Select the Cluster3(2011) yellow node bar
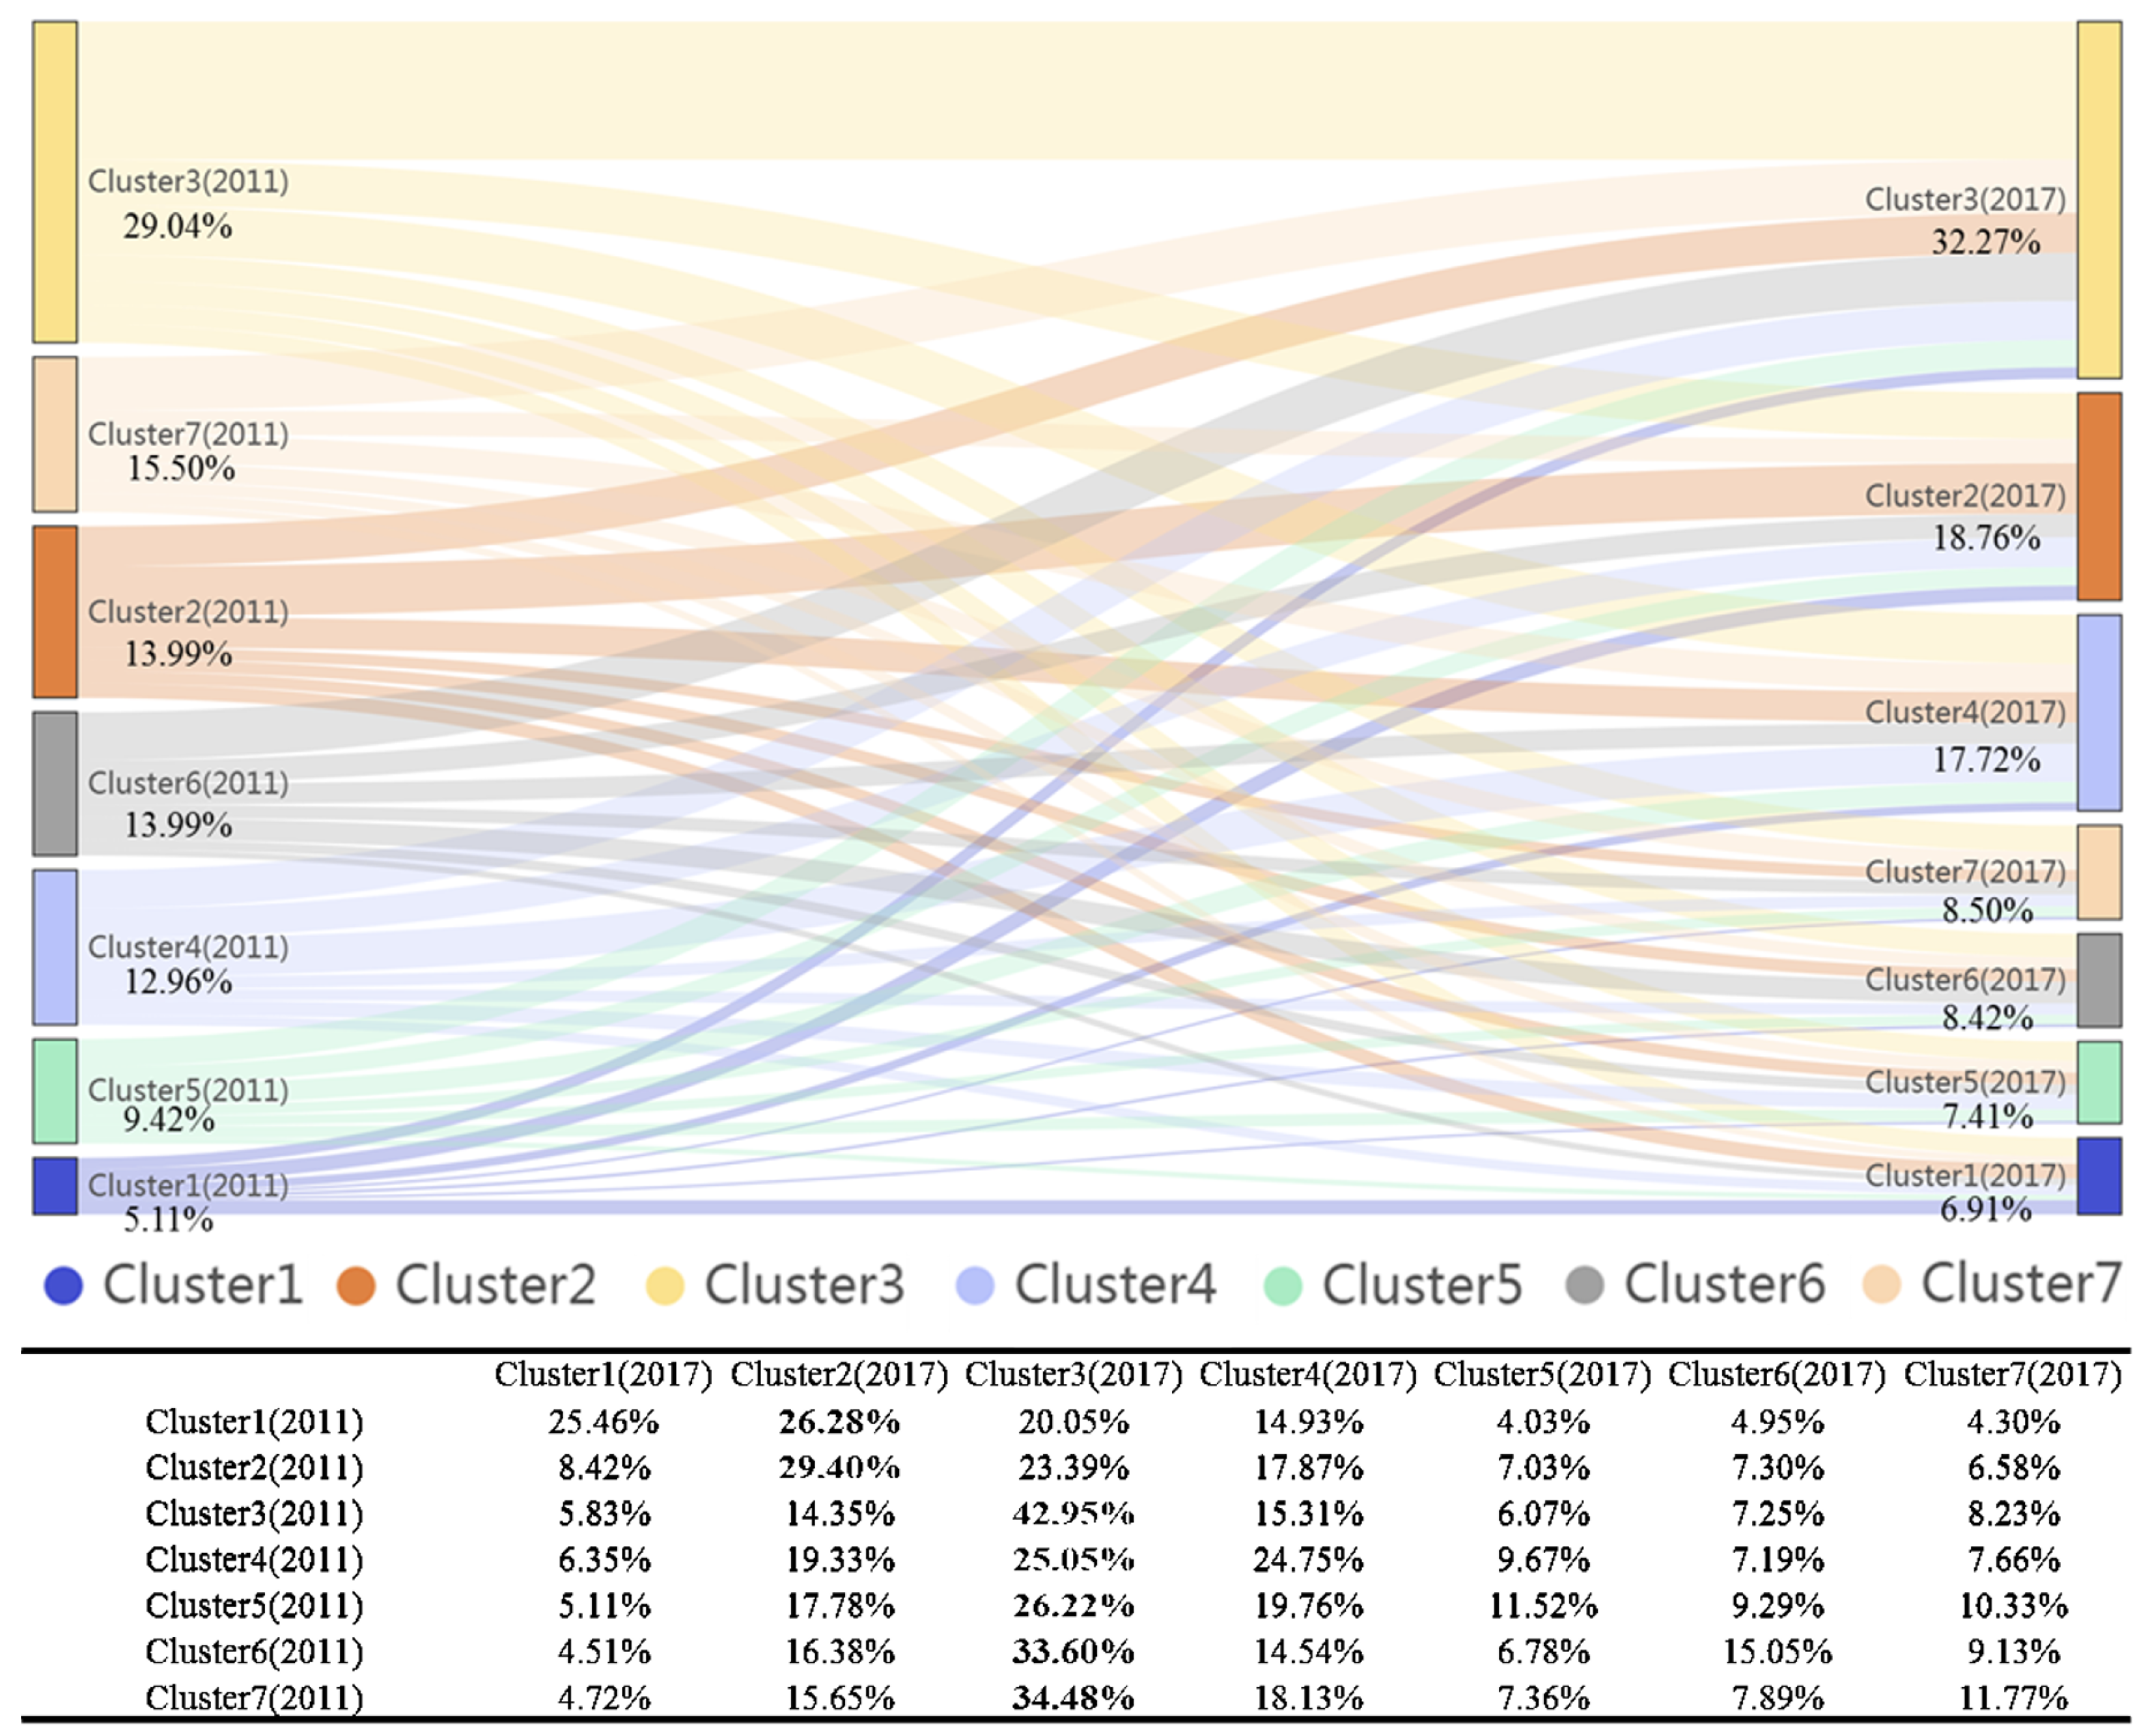 point(55,182)
